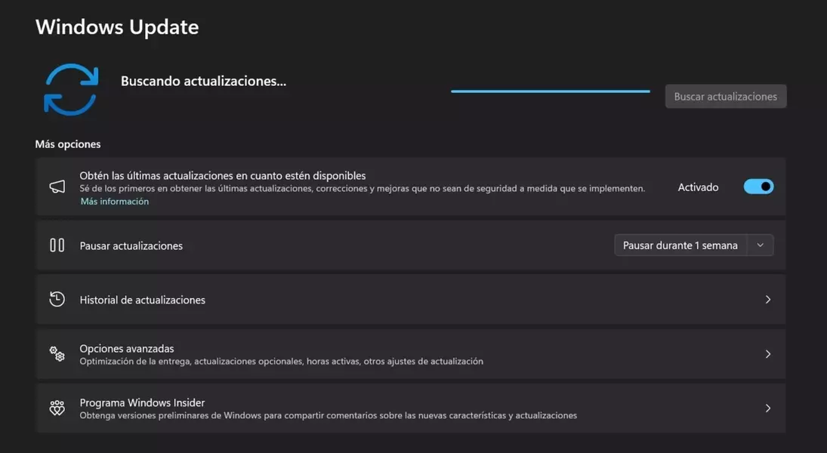Viewport: 827px width, 453px height.
Task: Click the gears icon for Opciones avanzadas
Action: (x=57, y=354)
